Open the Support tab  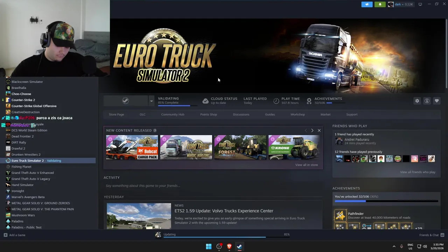(352, 114)
